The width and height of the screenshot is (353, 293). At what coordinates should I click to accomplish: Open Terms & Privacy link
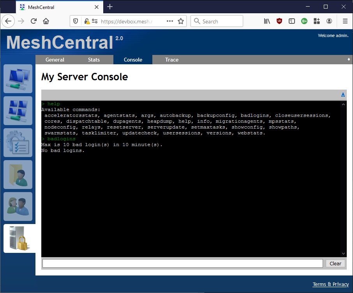pos(331,284)
